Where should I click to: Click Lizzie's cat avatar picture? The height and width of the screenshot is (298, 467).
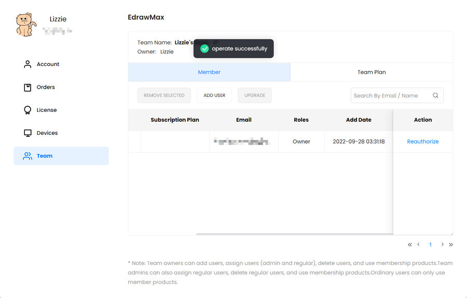click(x=25, y=25)
